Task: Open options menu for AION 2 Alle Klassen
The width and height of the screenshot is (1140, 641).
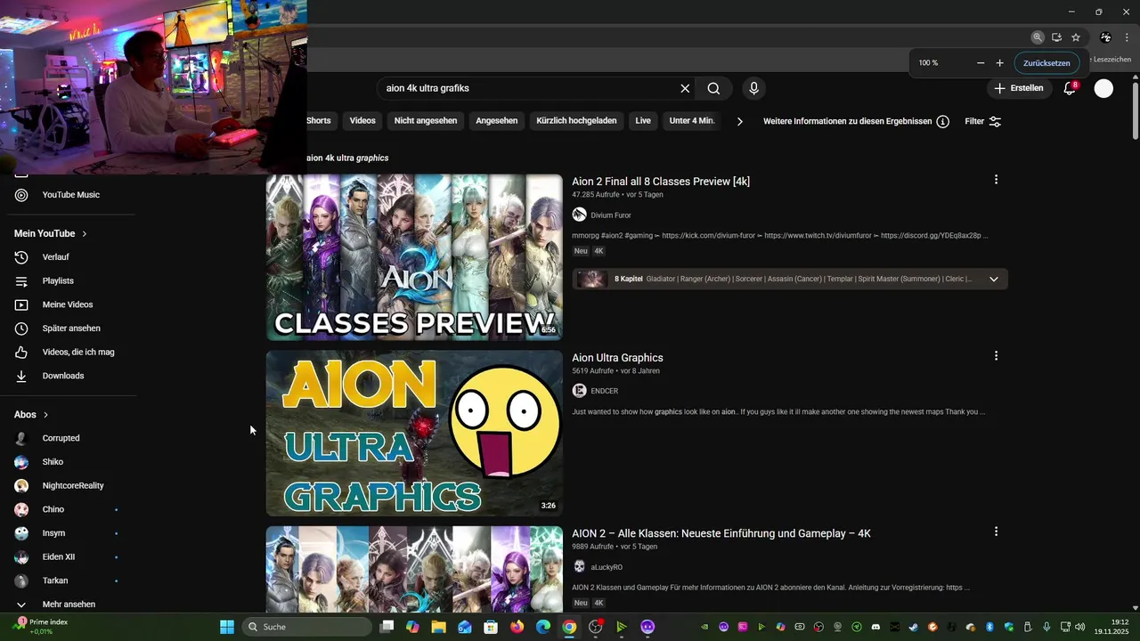Action: tap(996, 531)
